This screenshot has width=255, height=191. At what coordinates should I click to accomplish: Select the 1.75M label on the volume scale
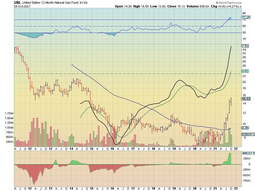point(9,114)
